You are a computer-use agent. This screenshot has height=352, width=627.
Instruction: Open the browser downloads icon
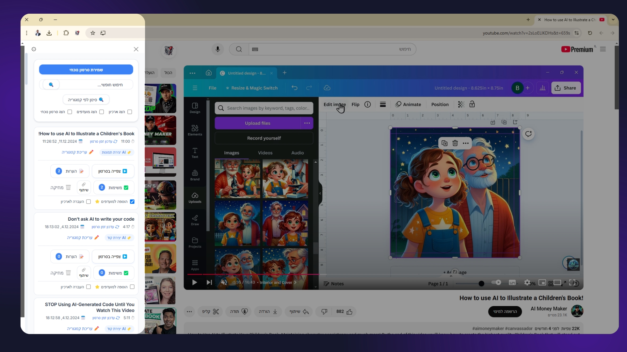pyautogui.click(x=49, y=33)
